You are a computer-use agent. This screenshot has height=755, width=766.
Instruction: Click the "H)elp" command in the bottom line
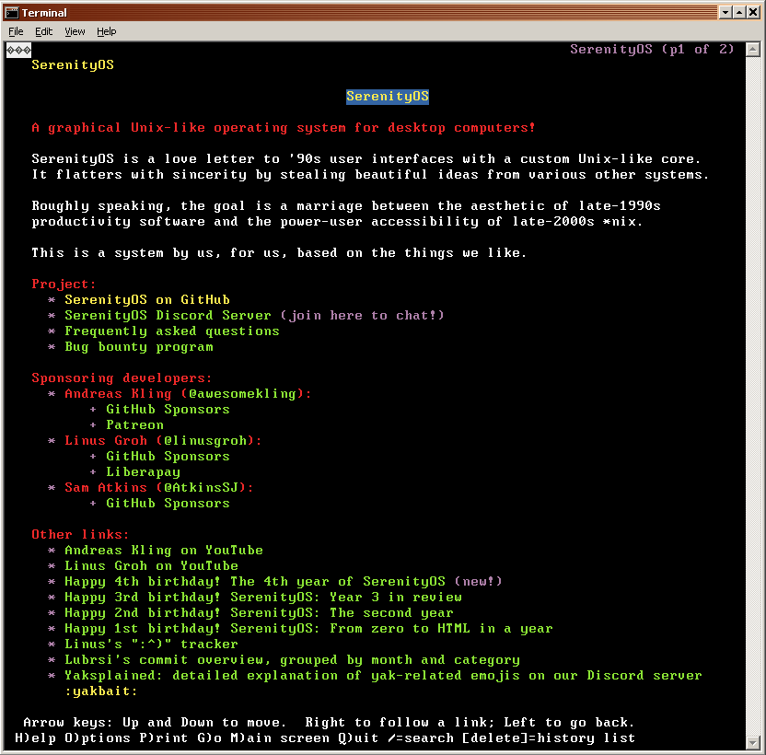(35, 738)
